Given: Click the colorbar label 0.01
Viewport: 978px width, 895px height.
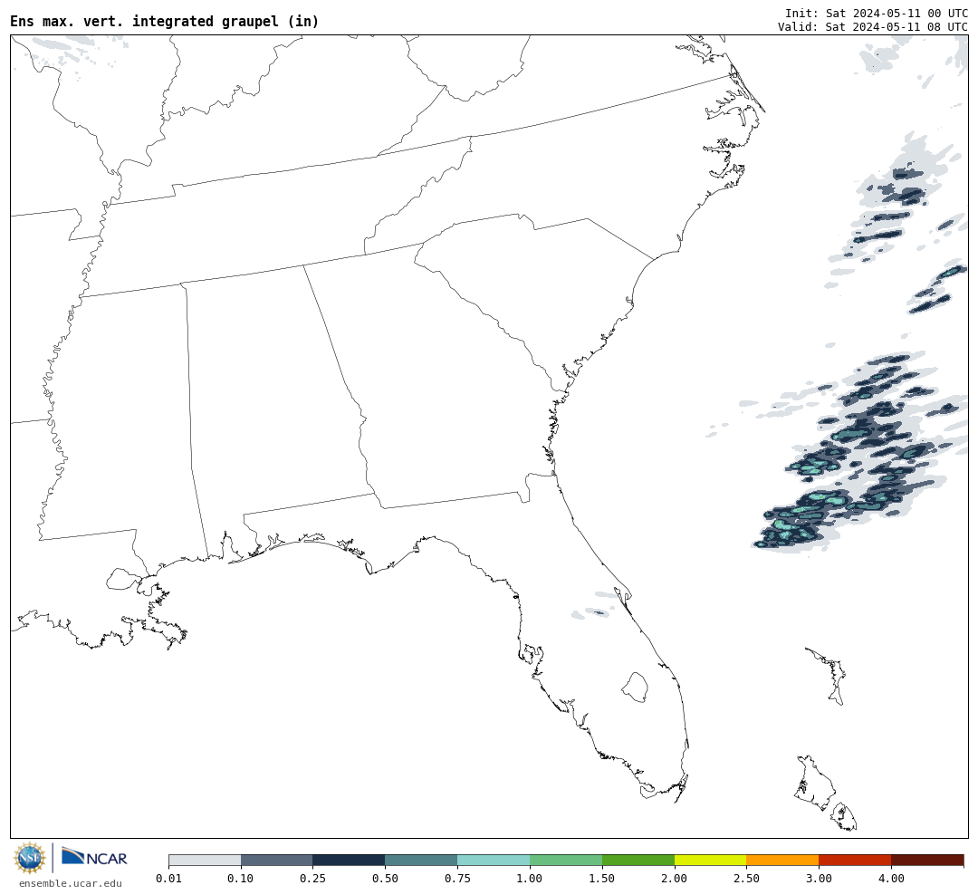Looking at the screenshot, I should pyautogui.click(x=168, y=878).
